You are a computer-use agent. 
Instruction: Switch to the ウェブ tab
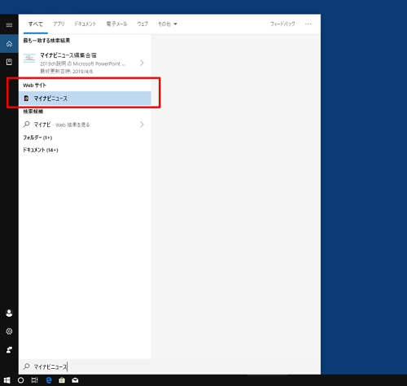[142, 24]
